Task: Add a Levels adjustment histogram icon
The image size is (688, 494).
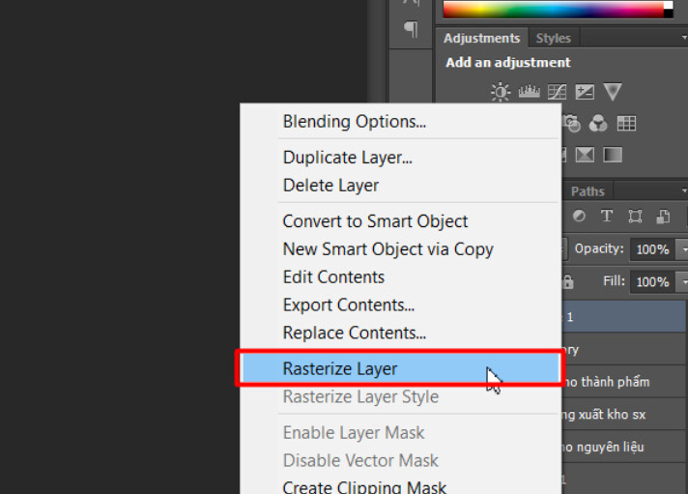Action: point(529,92)
